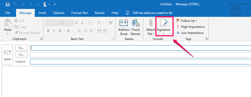Viewport: 251px width, 97px height.
Task: Toggle High Importance
Action: [191, 27]
